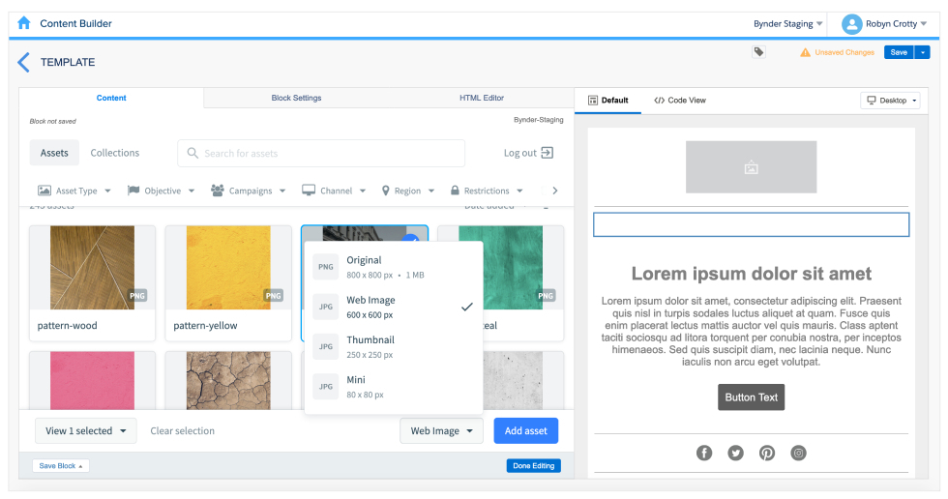Viewport: 948px width, 499px height.
Task: Switch to the Code View tab
Action: [679, 101]
